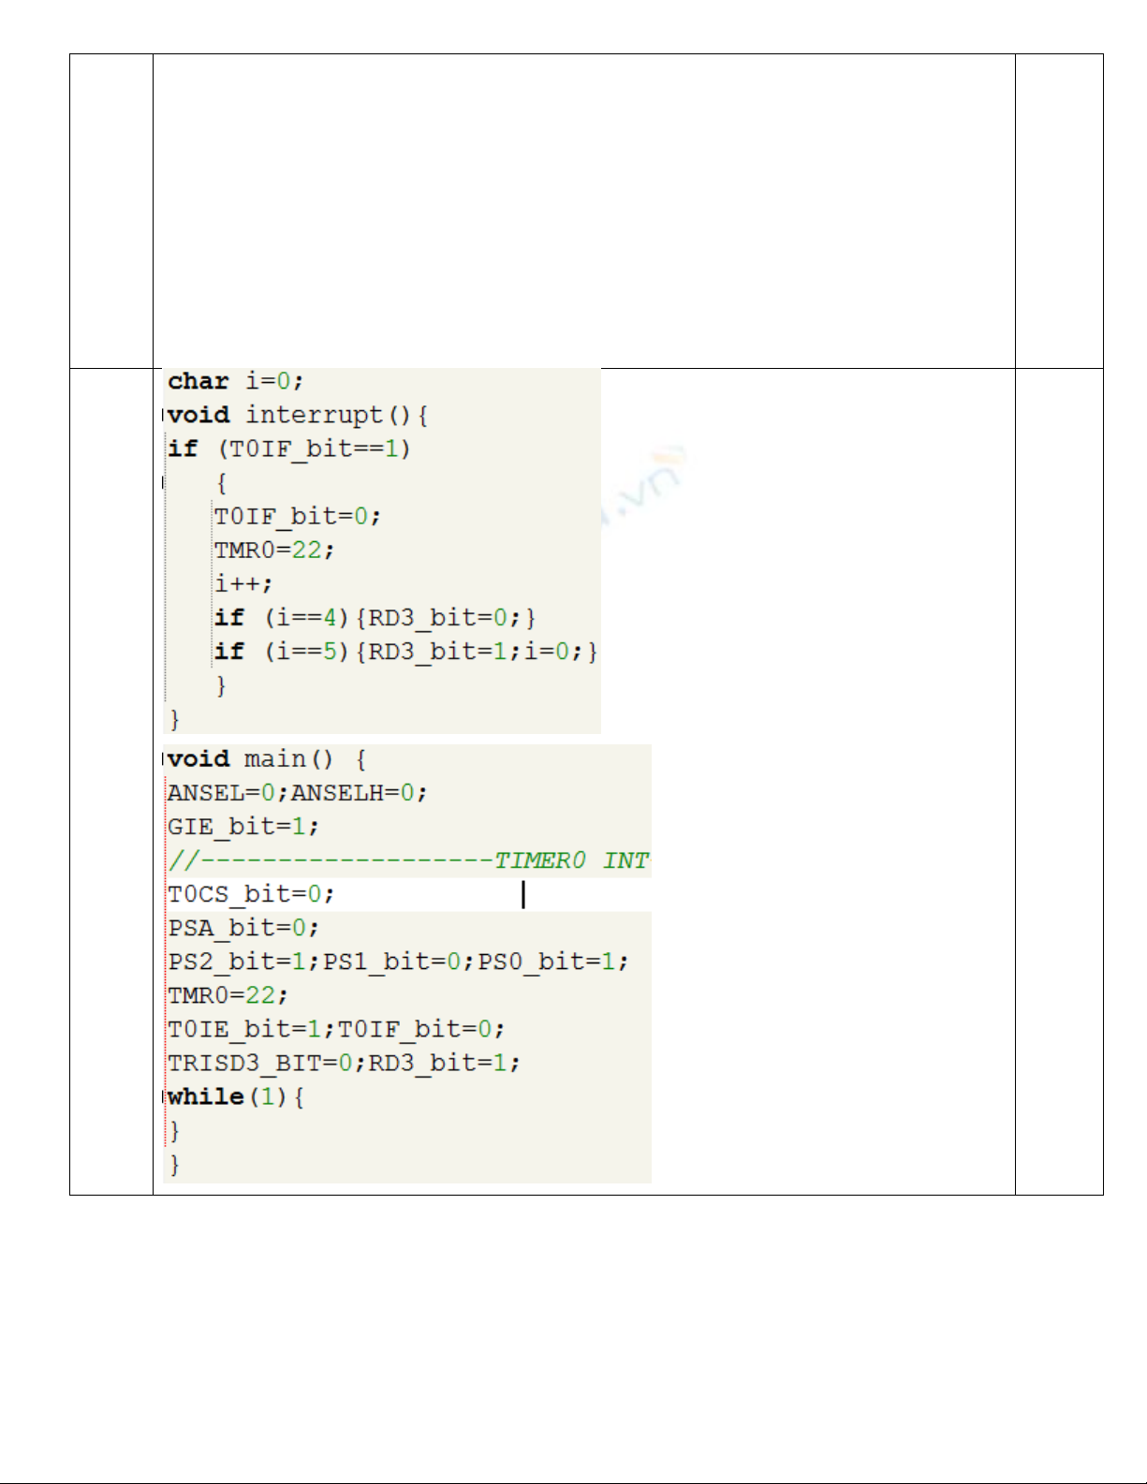The height and width of the screenshot is (1484, 1147).
Task: Select the 'if (i==4){RD3_bit=0;}' line
Action: pyautogui.click(x=375, y=618)
